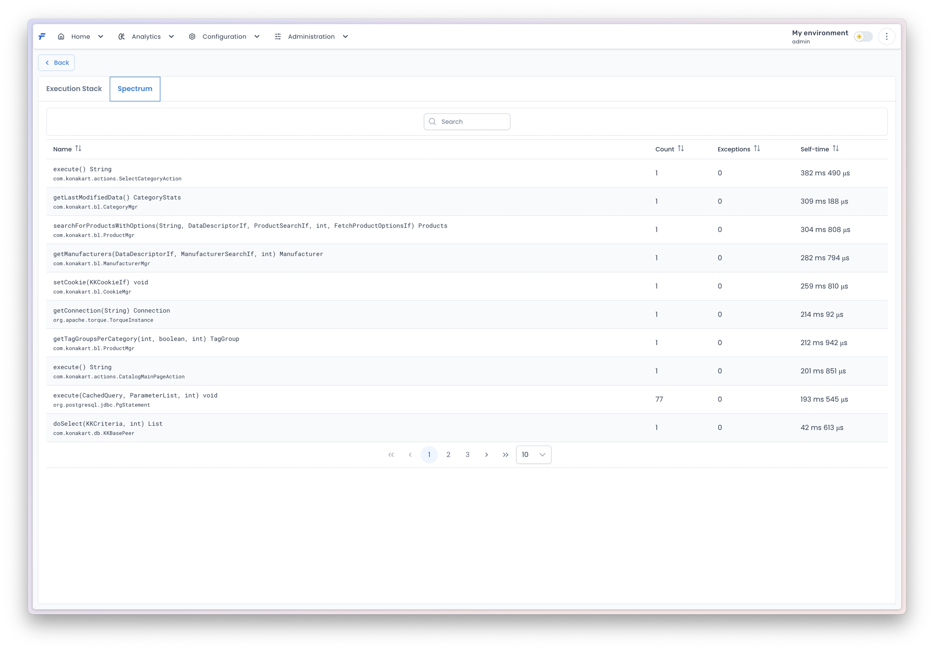Sort by Count column arrows
This screenshot has width=934, height=651.
tap(681, 149)
